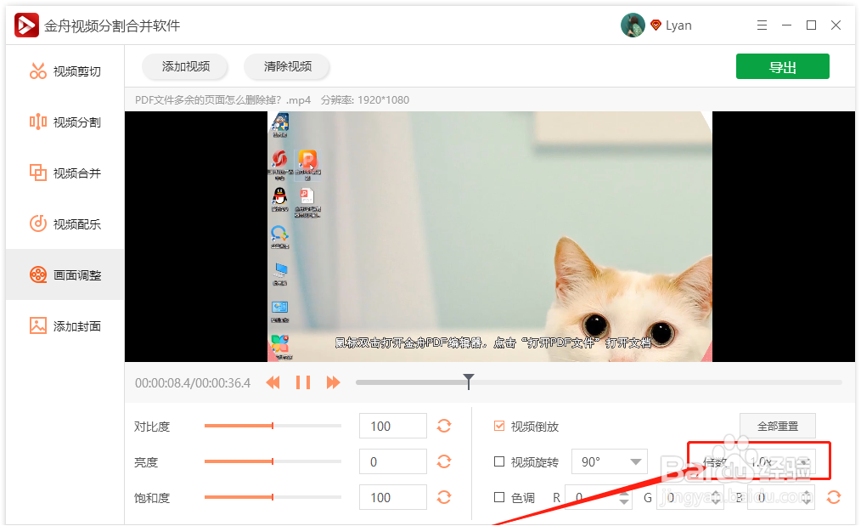Click the app logo in title bar
The height and width of the screenshot is (526, 861).
[x=26, y=25]
